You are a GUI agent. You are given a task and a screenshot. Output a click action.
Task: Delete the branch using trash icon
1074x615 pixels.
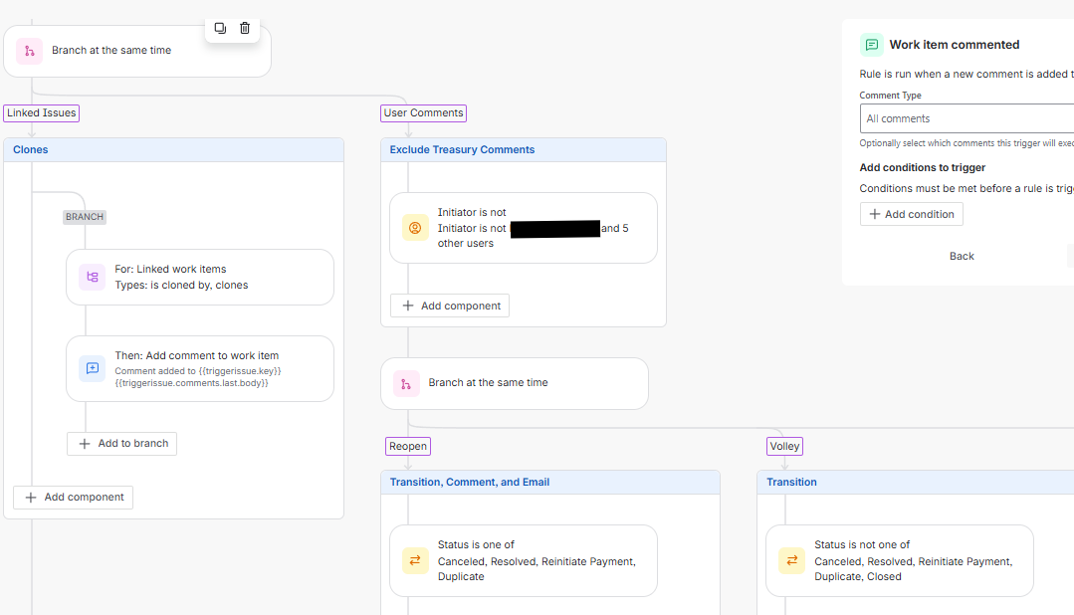[245, 28]
